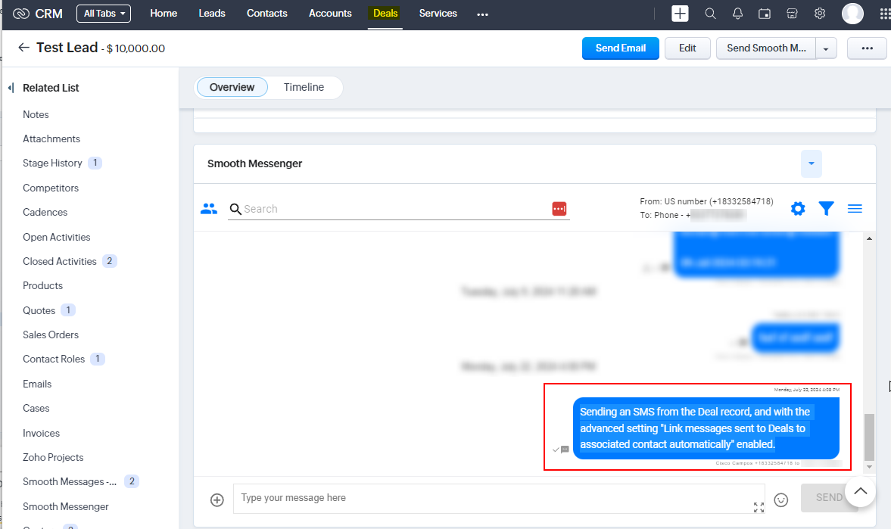
Task: Jump to Notes related list
Action: pyautogui.click(x=36, y=114)
